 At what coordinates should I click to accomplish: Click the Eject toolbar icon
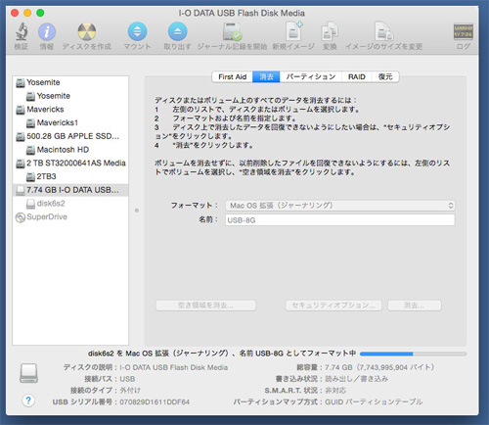(177, 31)
